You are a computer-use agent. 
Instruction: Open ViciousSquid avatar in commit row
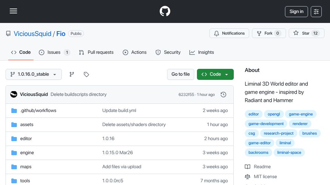point(14,95)
